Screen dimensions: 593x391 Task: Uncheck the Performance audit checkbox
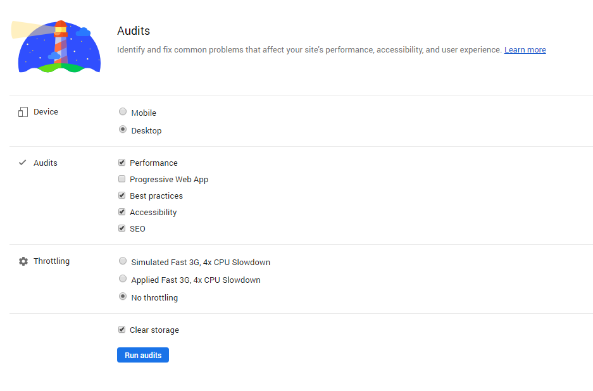pyautogui.click(x=122, y=163)
